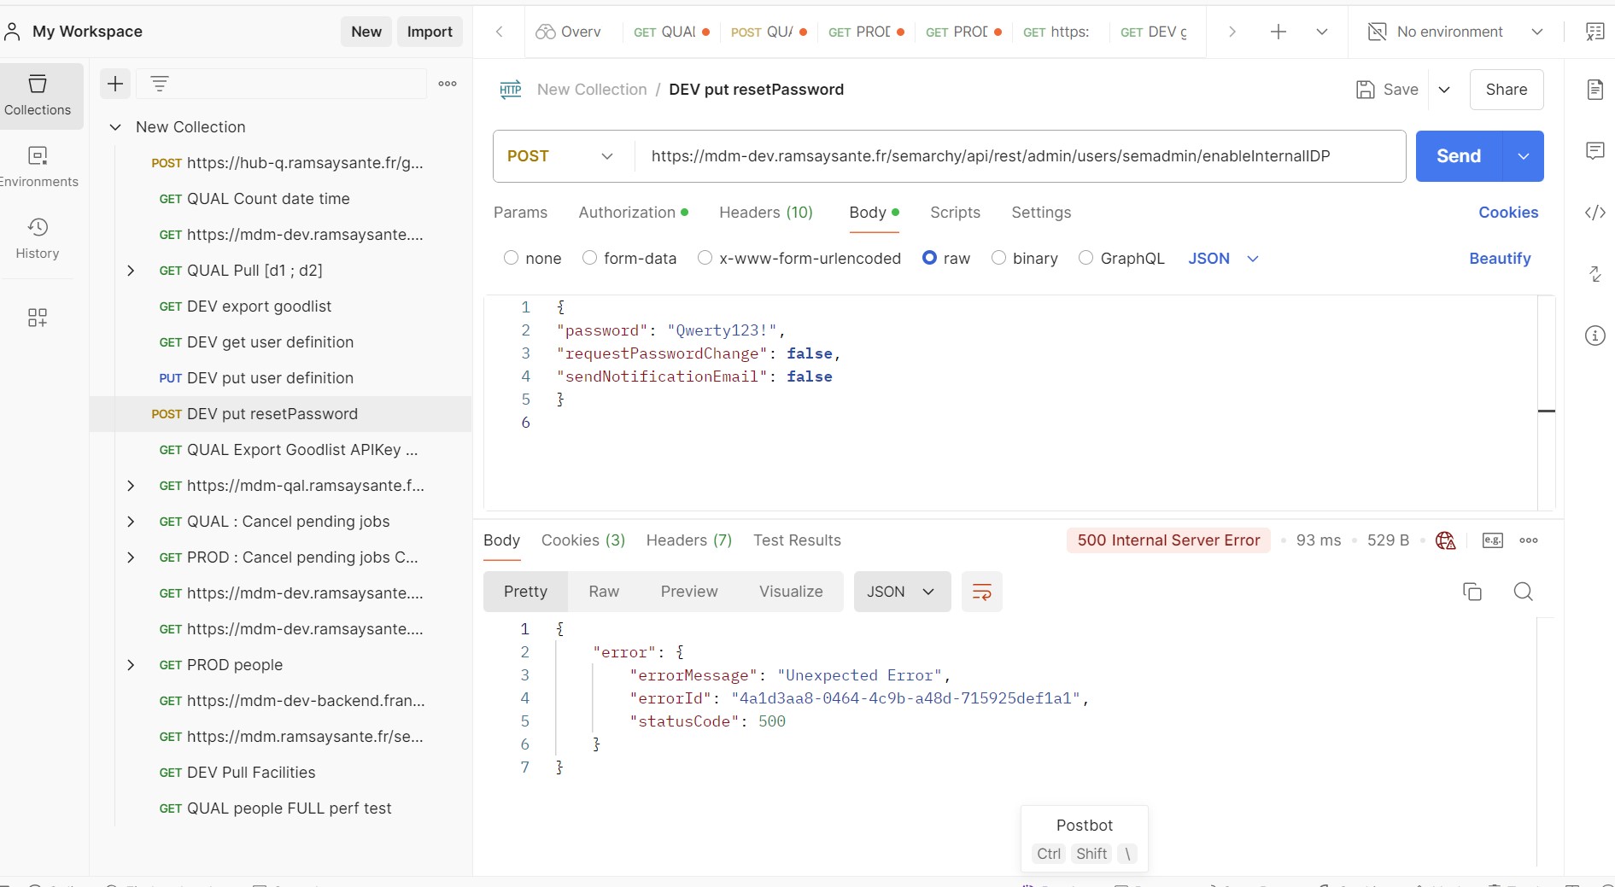Image resolution: width=1615 pixels, height=887 pixels.
Task: Click the expand pane arrows icon
Action: coord(1595,274)
